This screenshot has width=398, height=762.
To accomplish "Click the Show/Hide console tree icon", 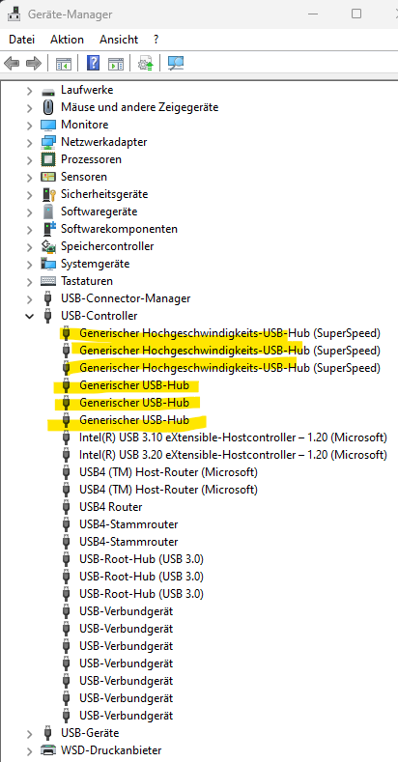I will pos(63,63).
